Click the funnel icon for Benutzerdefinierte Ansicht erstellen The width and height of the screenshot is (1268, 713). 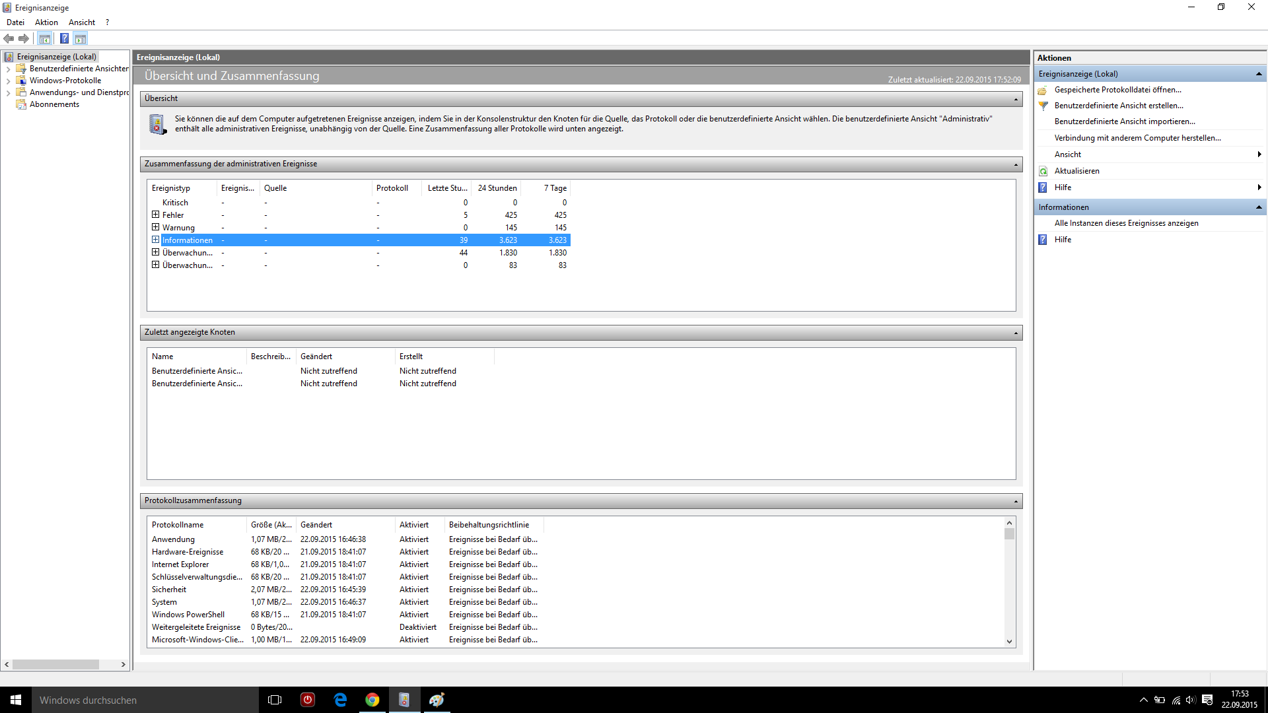(1043, 106)
